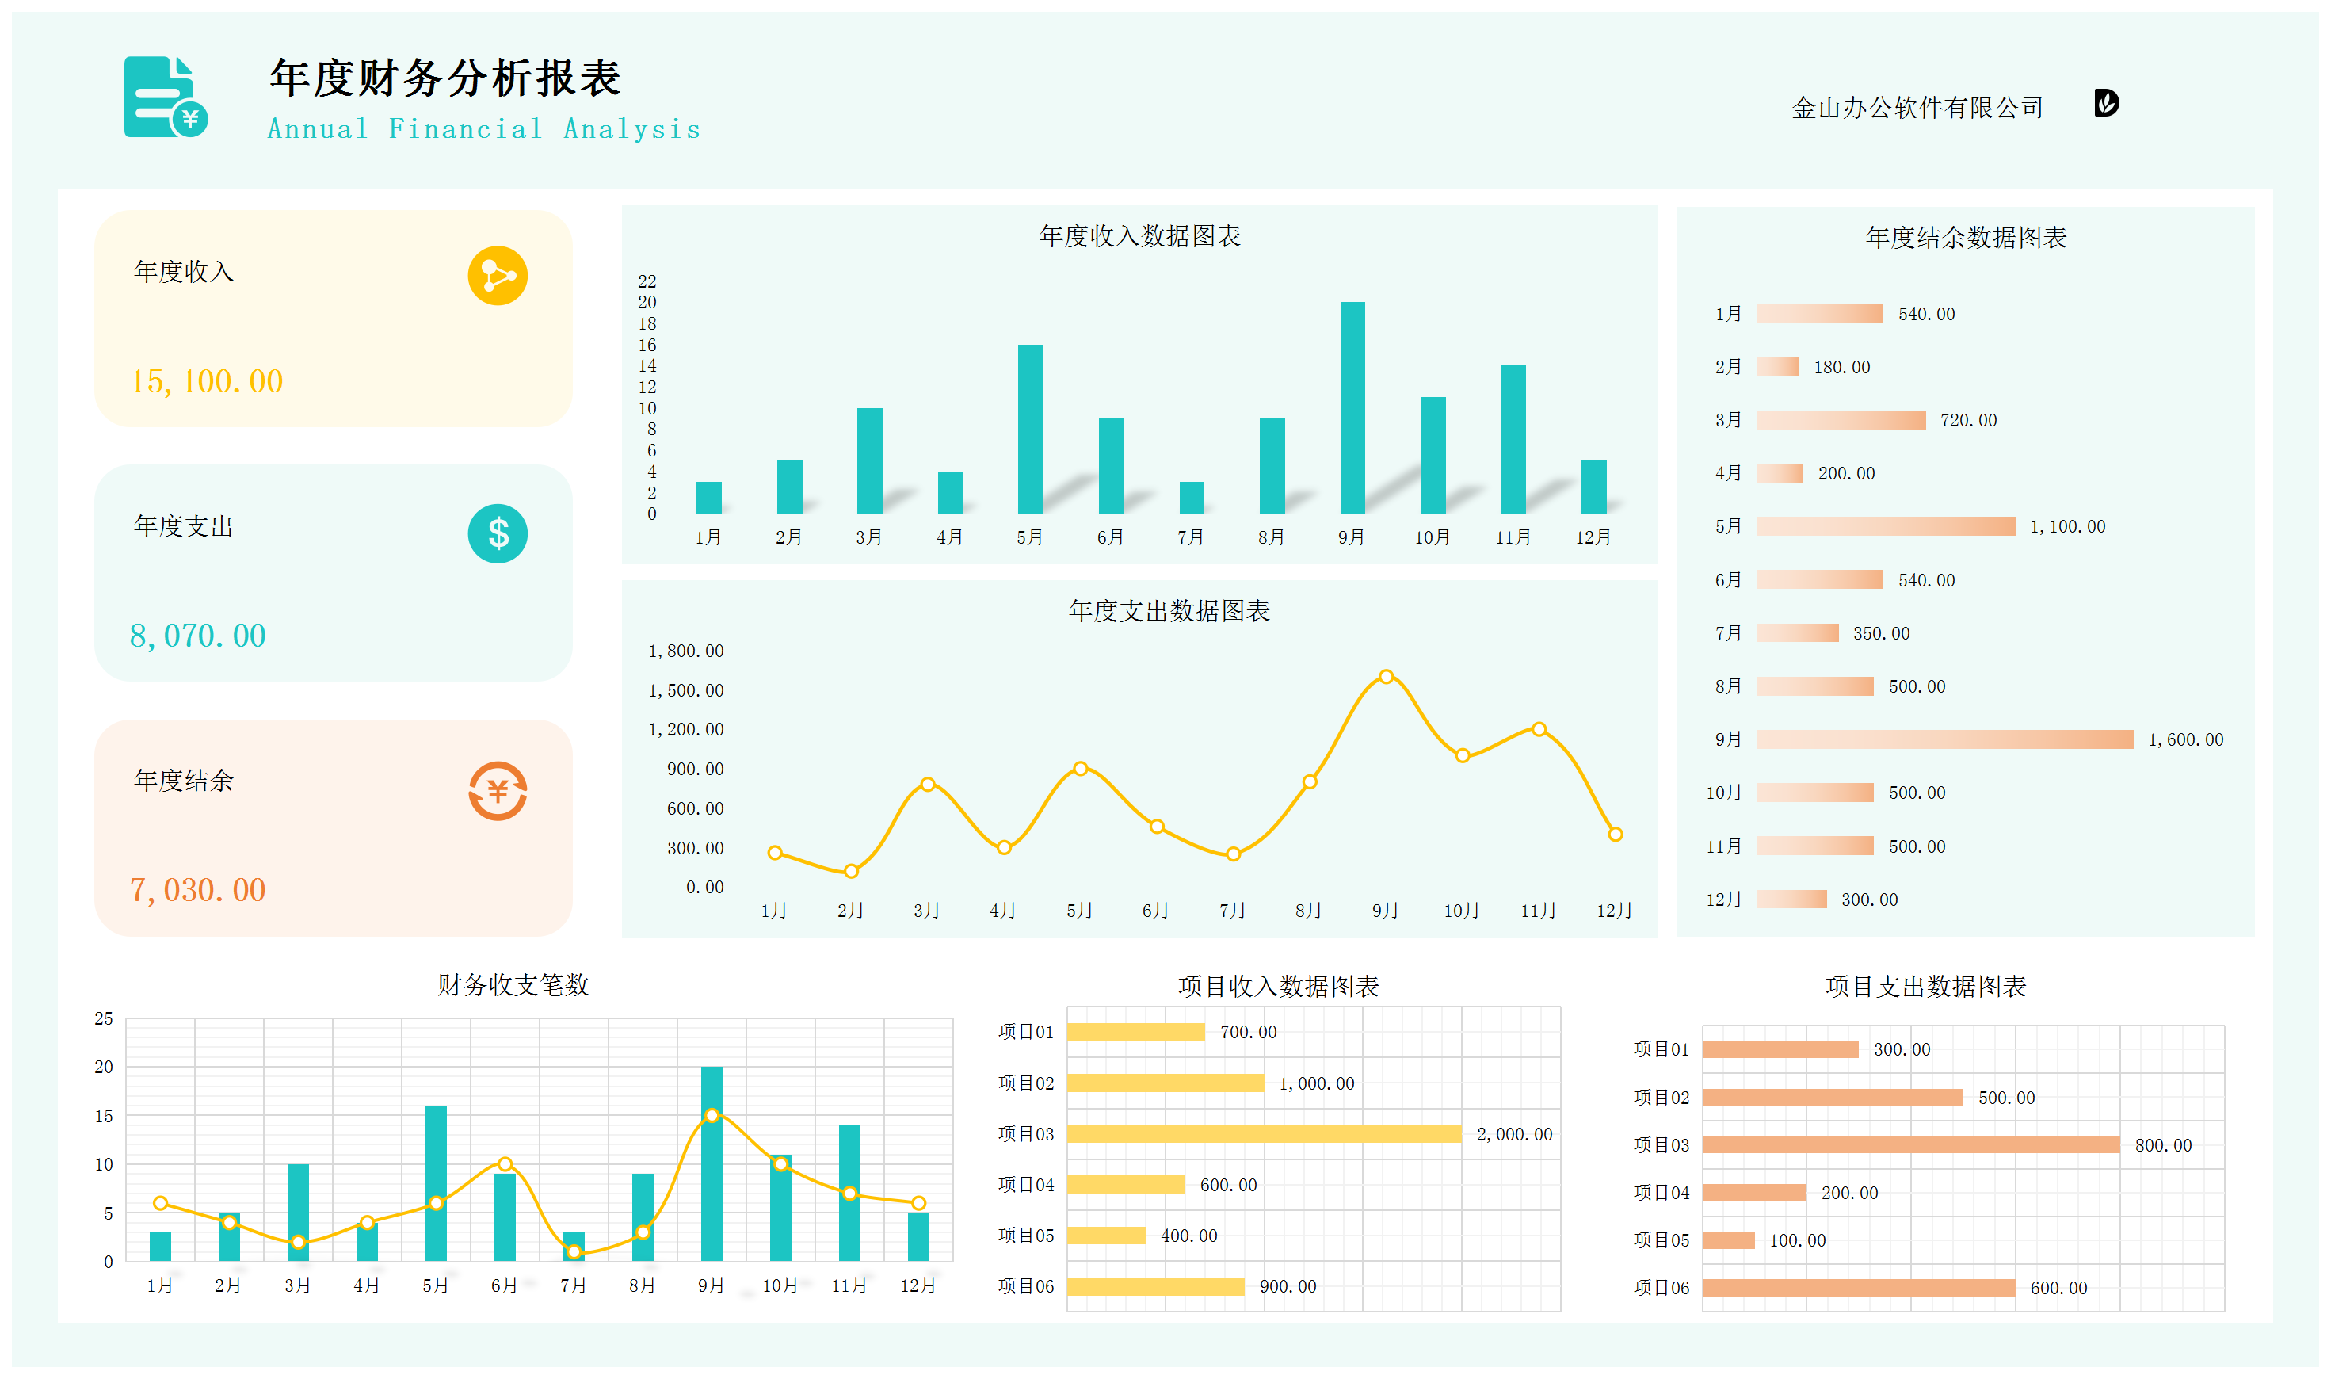
Task: Select the 财务收支笔数 chart title
Action: 513,985
